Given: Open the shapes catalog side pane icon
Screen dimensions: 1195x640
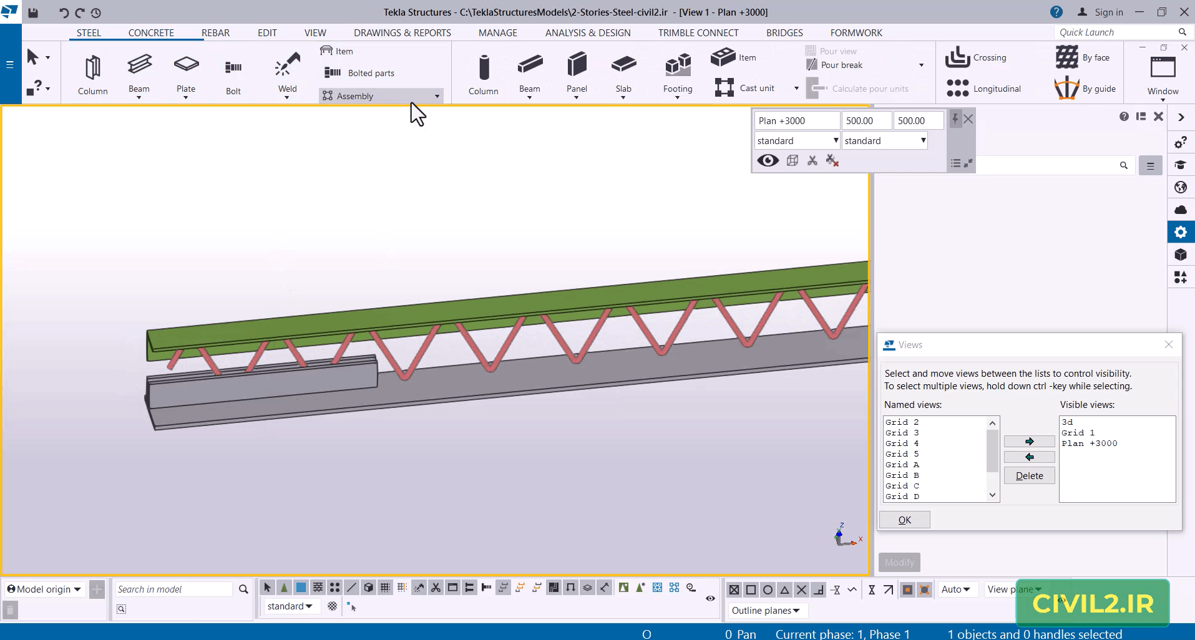Looking at the screenshot, I should 1181,277.
